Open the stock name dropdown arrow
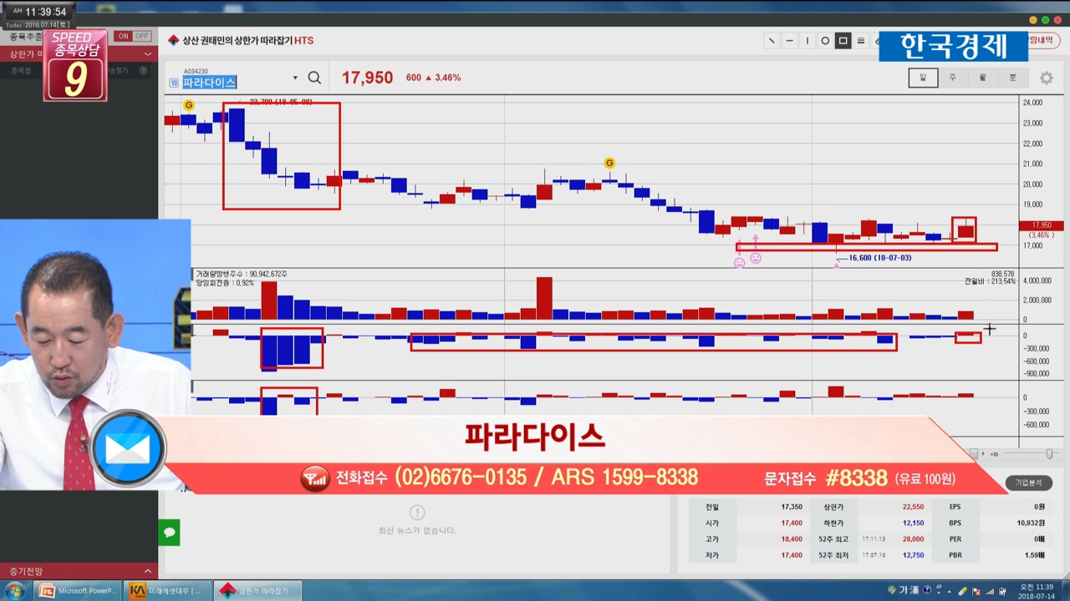This screenshot has width=1070, height=601. [295, 78]
